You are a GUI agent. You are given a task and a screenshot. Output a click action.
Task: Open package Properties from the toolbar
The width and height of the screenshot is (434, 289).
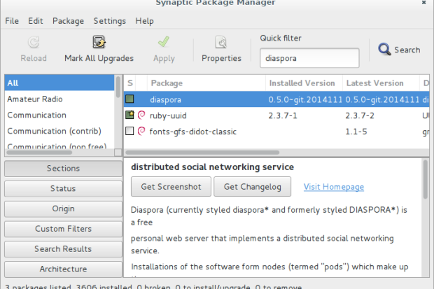[221, 49]
